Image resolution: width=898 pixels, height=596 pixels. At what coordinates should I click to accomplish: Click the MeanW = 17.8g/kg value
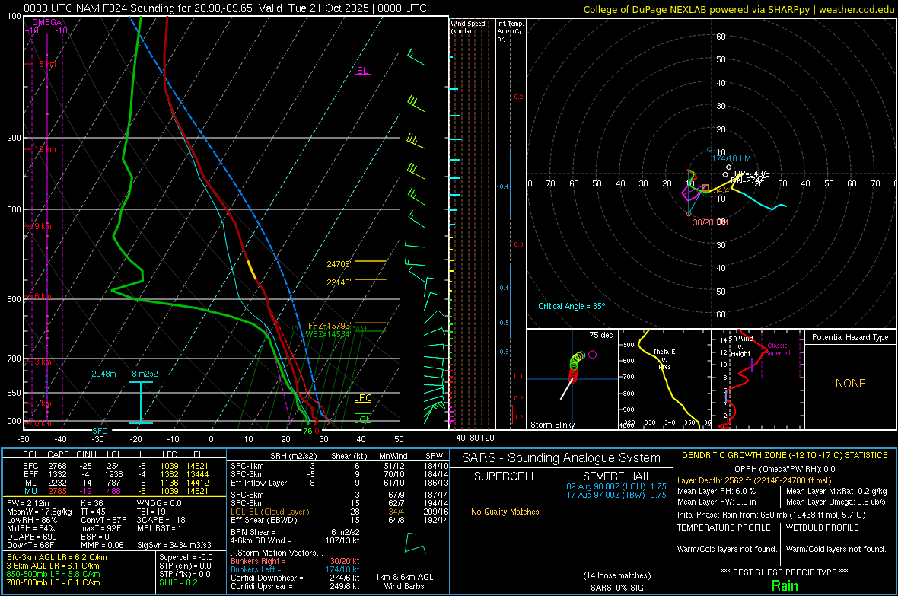click(x=40, y=512)
